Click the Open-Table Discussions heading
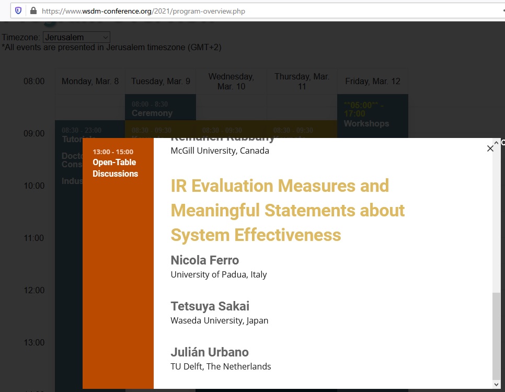The width and height of the screenshot is (505, 392). click(x=116, y=168)
